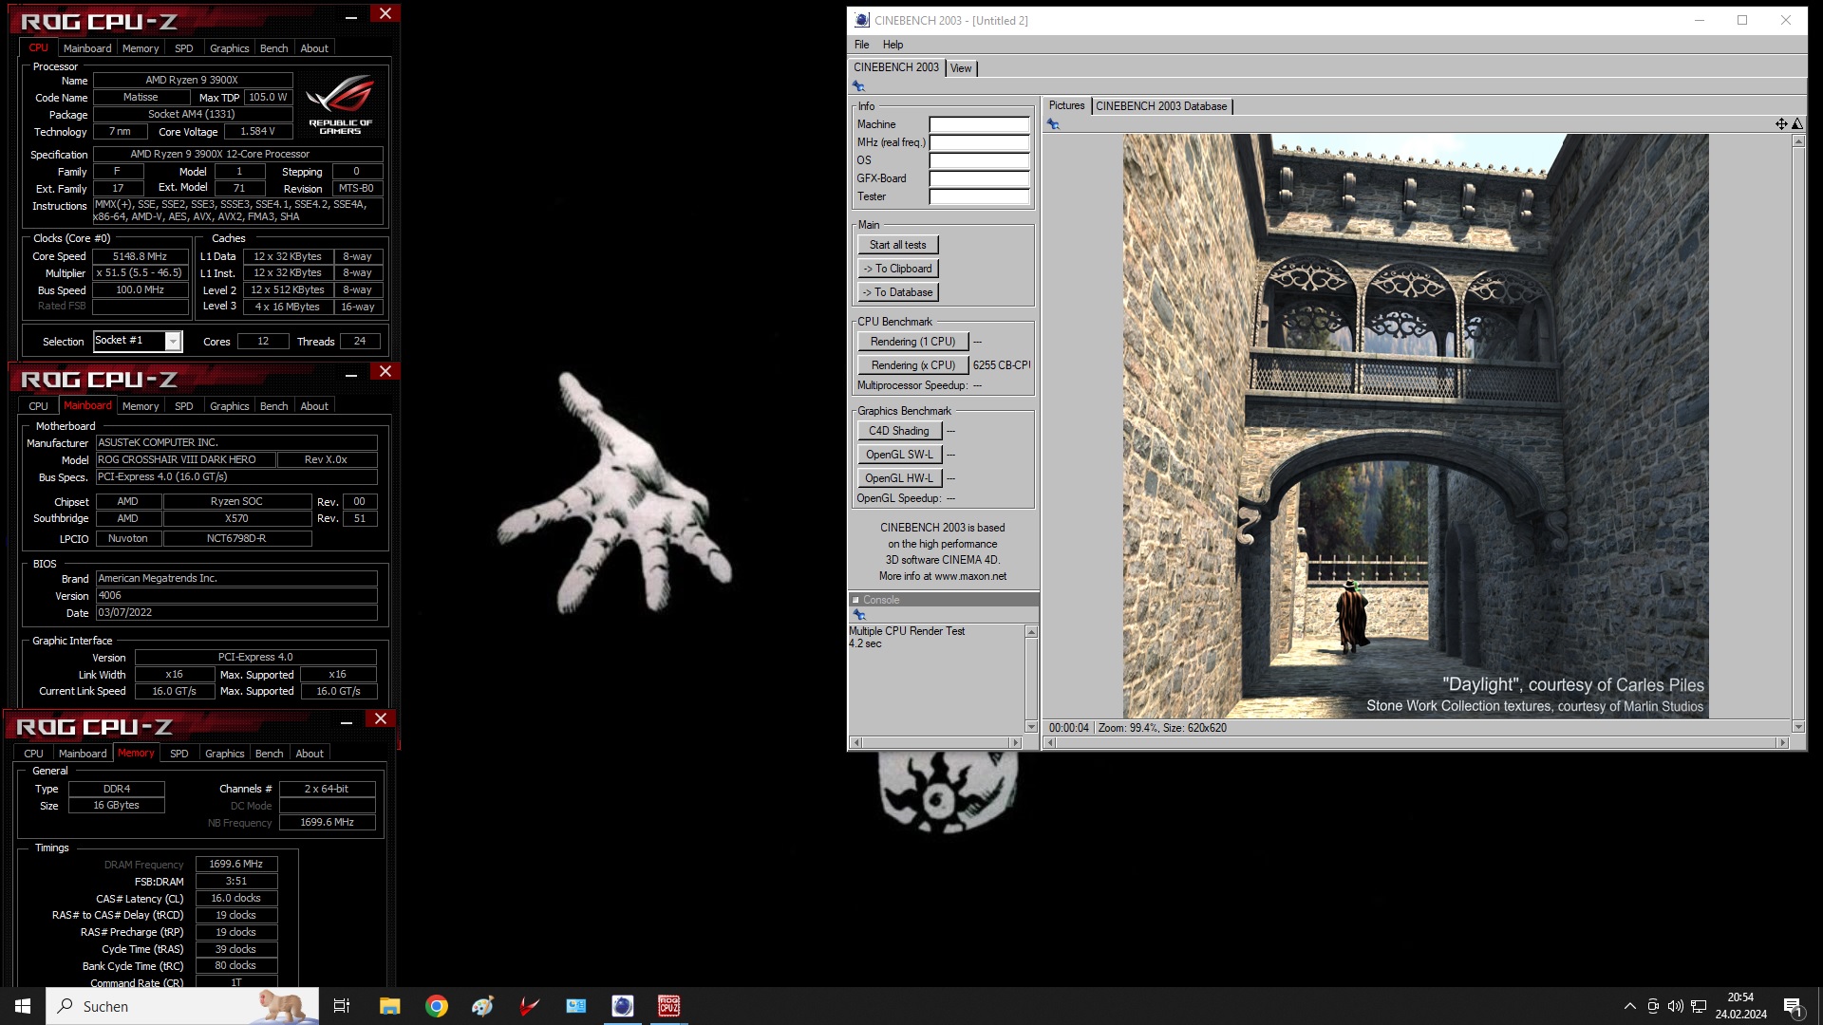
Task: Click the DRAM Frequency value 1699.6 MHz
Action: coord(236,865)
